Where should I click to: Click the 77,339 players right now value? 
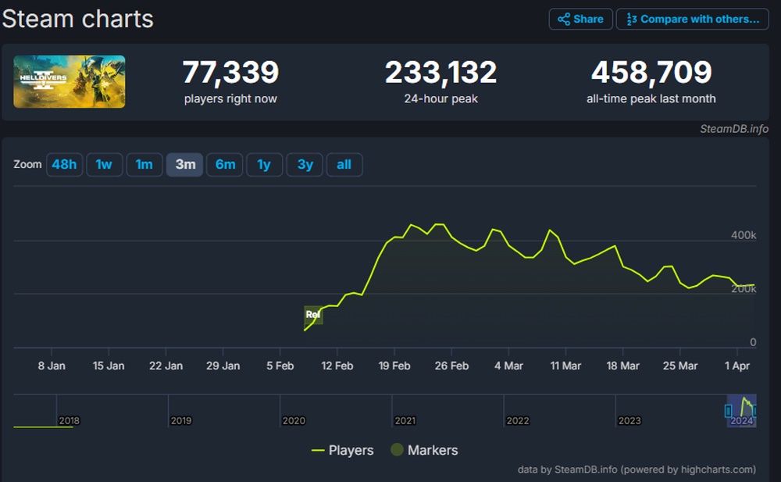(x=230, y=73)
